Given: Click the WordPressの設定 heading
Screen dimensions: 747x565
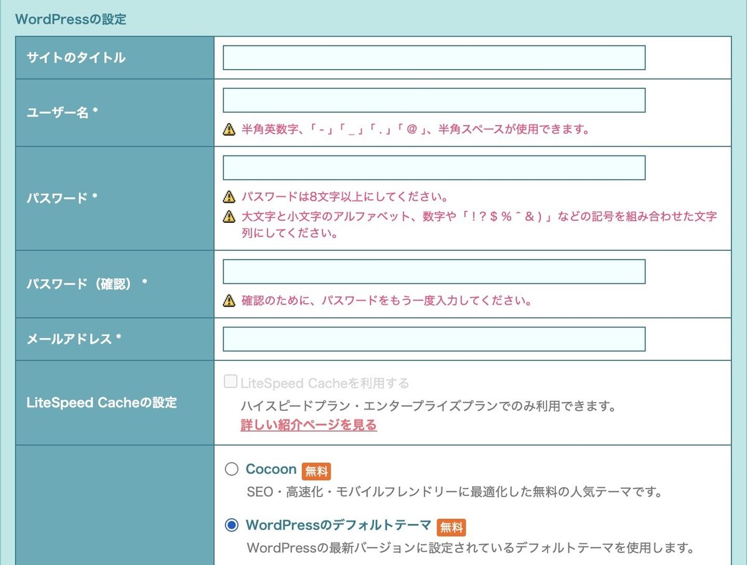Looking at the screenshot, I should pyautogui.click(x=70, y=19).
